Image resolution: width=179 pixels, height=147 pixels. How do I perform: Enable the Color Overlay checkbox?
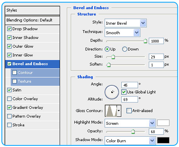click(9, 99)
